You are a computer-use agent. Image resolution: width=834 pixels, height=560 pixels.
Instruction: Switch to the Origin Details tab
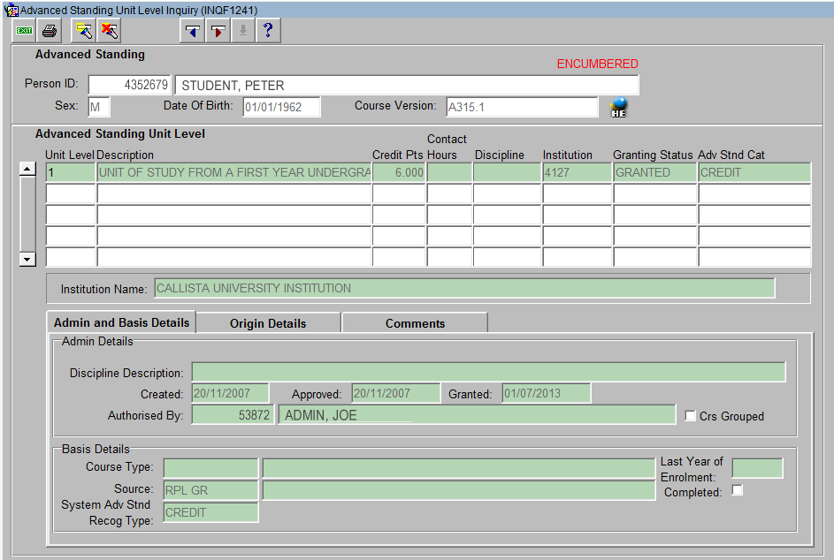tap(268, 323)
